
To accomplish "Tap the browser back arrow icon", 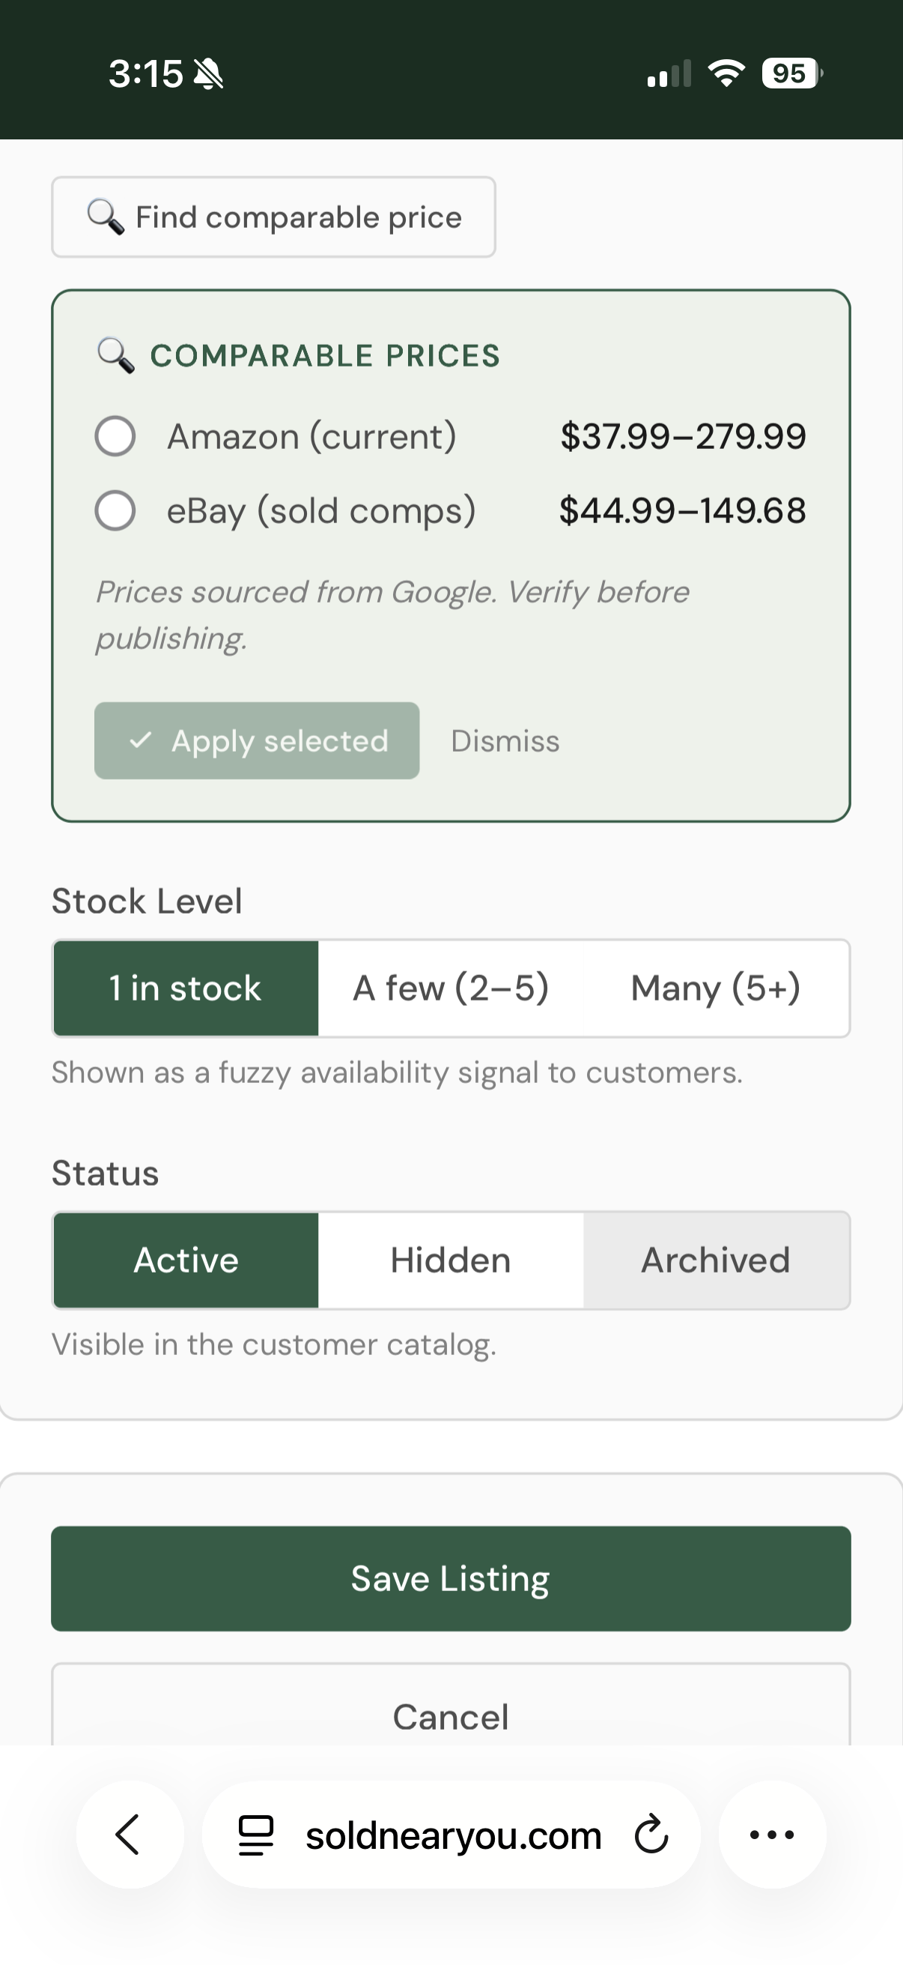I will pyautogui.click(x=128, y=1835).
